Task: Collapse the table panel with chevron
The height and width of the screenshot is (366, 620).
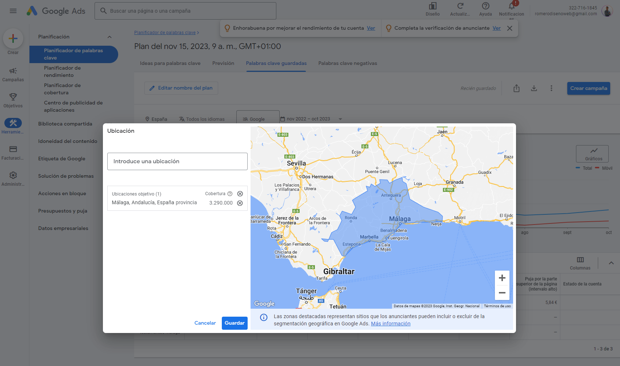Action: pos(611,263)
